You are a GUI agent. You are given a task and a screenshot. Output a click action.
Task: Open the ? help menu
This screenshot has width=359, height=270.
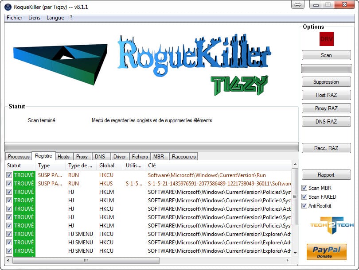coord(71,18)
